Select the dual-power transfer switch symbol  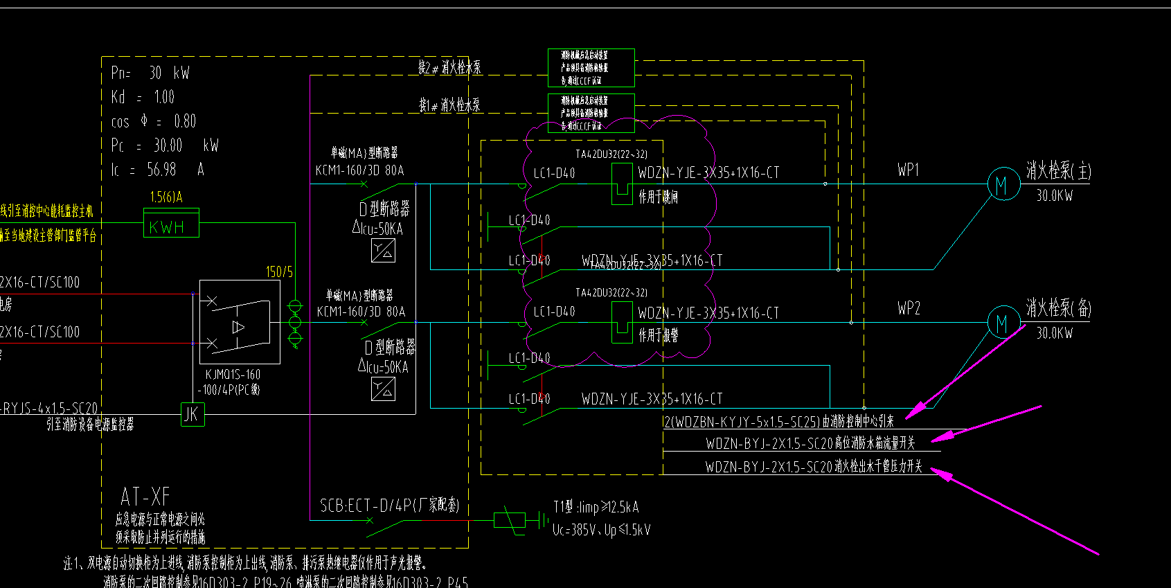tap(240, 321)
